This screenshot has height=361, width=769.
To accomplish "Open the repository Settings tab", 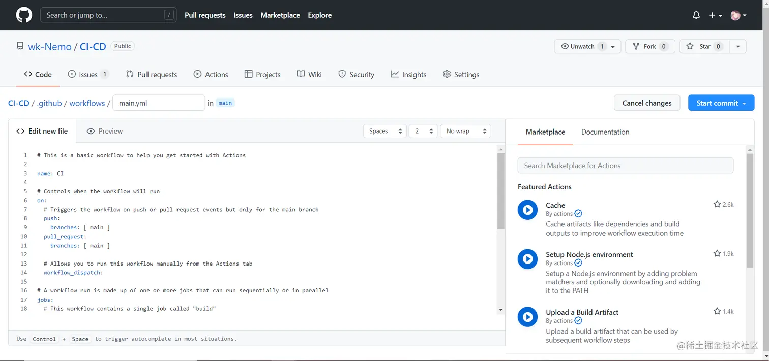I will (461, 74).
